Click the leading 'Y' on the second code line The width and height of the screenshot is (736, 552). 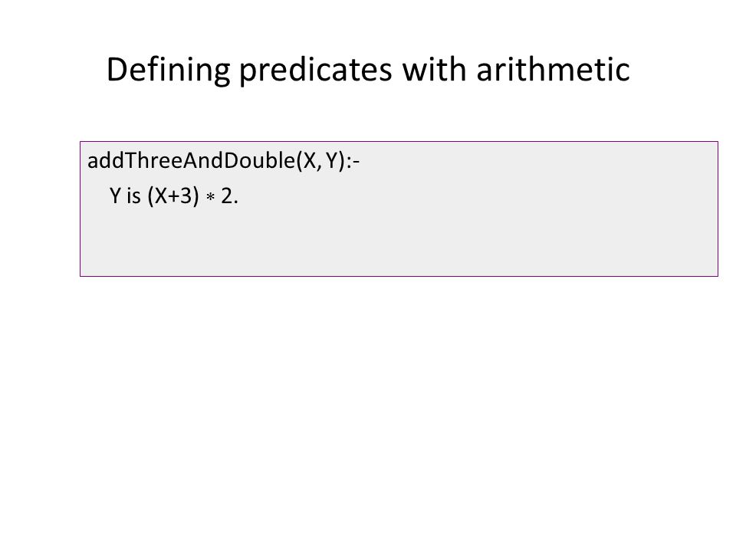[x=115, y=195]
